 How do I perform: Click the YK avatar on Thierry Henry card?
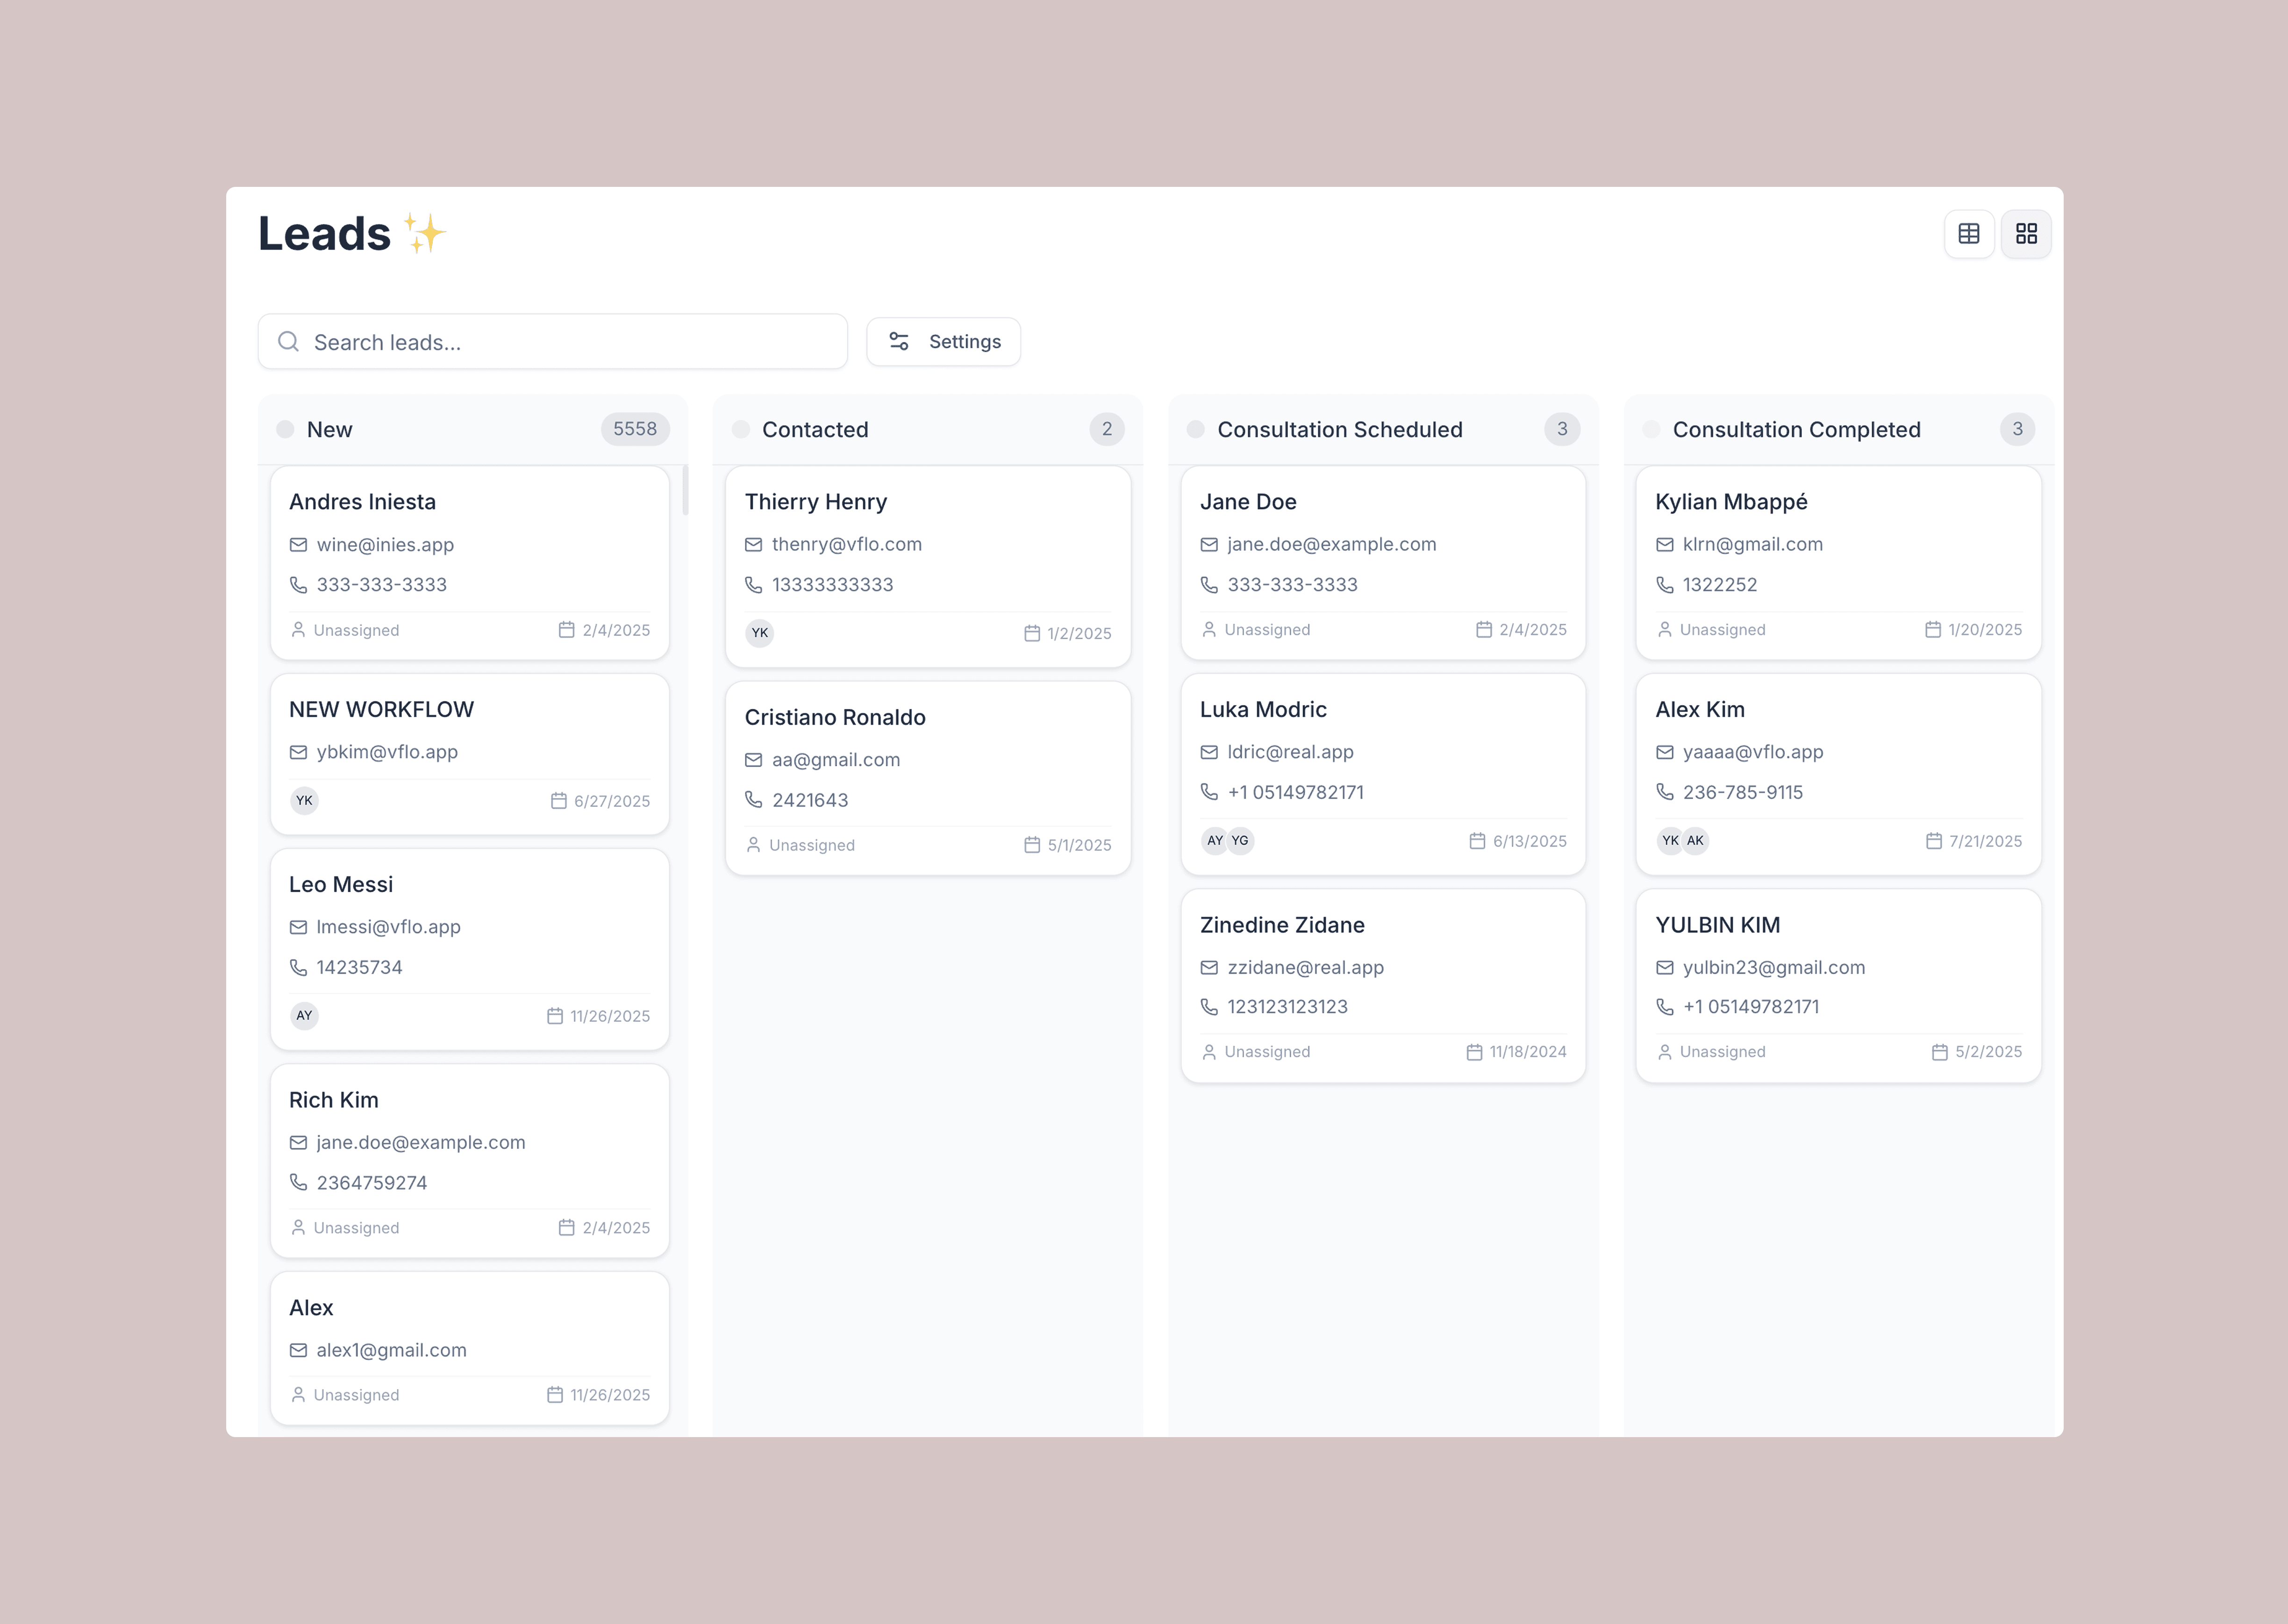click(x=760, y=633)
